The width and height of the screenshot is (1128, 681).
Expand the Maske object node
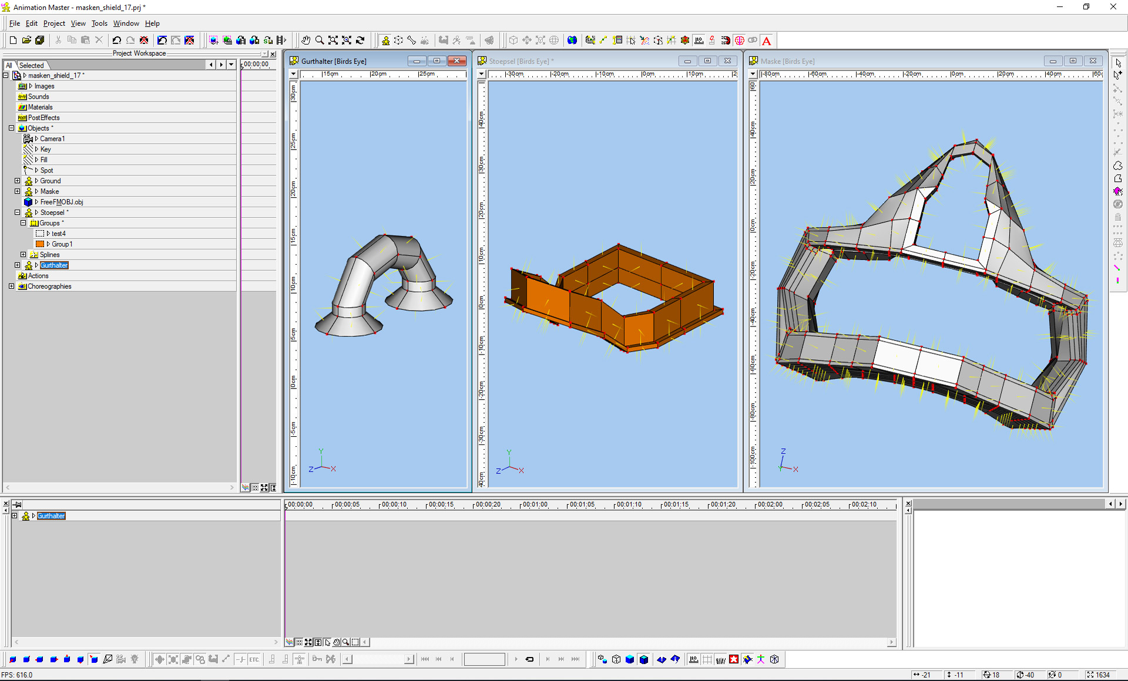click(18, 191)
